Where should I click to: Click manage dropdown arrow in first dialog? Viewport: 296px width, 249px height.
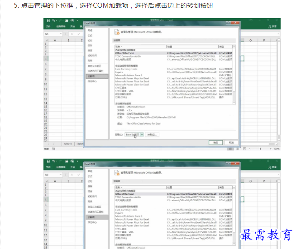click(142, 135)
